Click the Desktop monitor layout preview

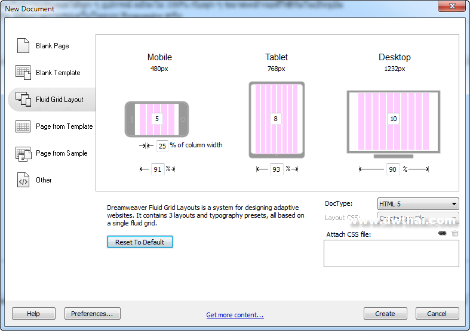point(394,124)
